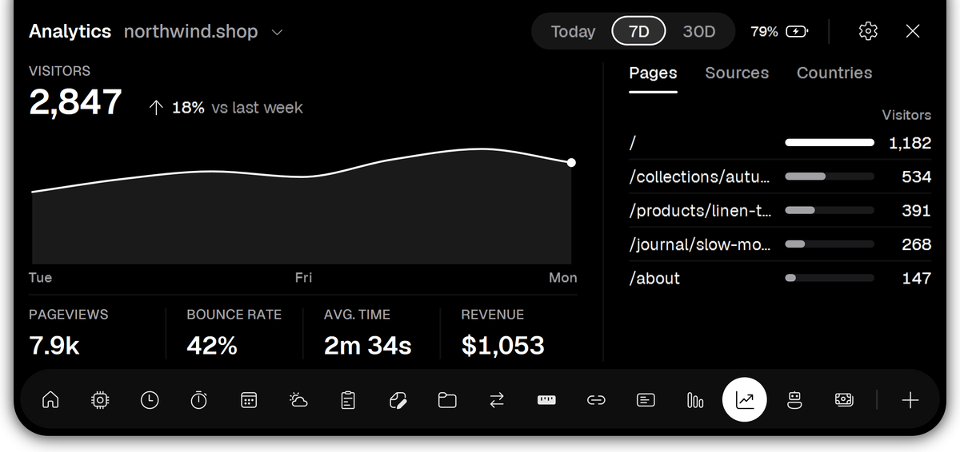Click the 7.9k pageviews value
960x452 pixels.
[x=54, y=346]
